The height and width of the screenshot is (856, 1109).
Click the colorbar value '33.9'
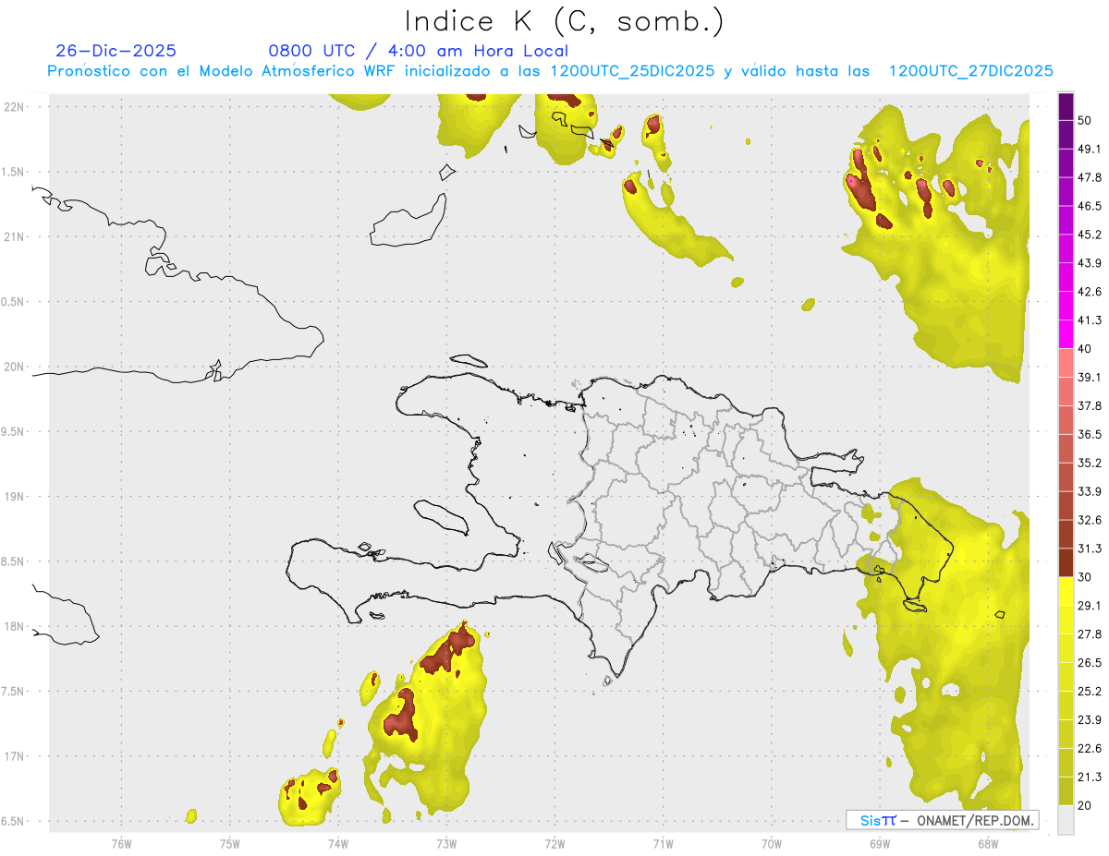click(x=1089, y=491)
